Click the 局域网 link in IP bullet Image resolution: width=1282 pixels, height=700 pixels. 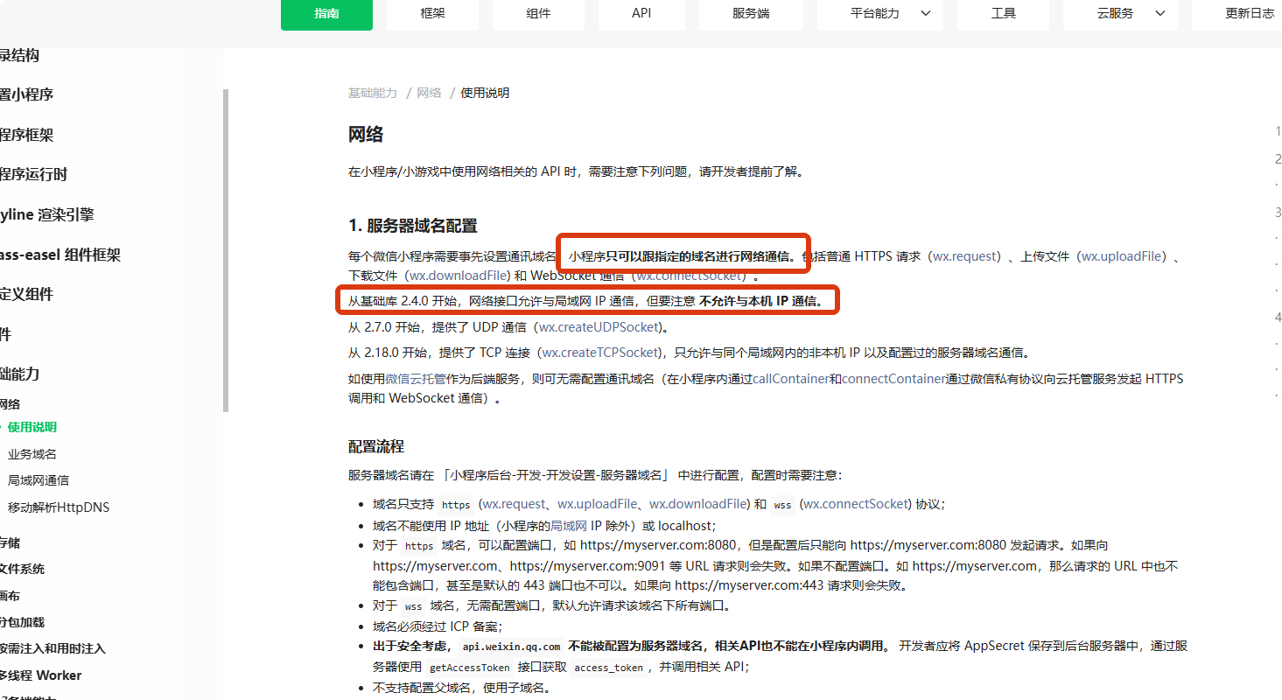[x=568, y=526]
